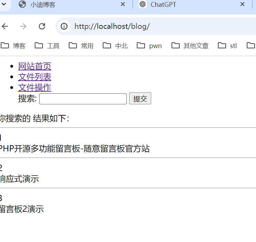
Task: Select the 搜索: label text
Action: [x=27, y=99]
